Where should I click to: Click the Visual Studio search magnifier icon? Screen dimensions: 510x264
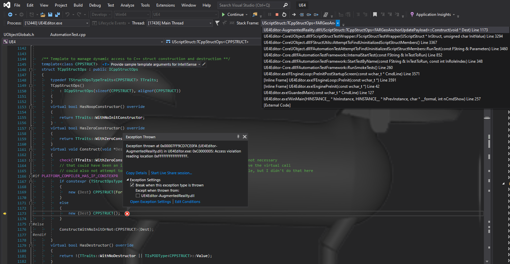286,5
